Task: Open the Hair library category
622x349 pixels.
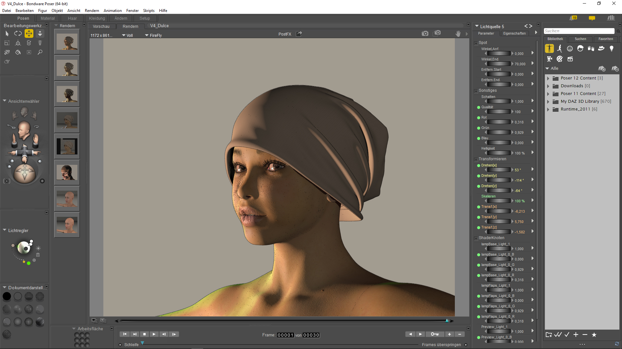Action: tap(580, 48)
